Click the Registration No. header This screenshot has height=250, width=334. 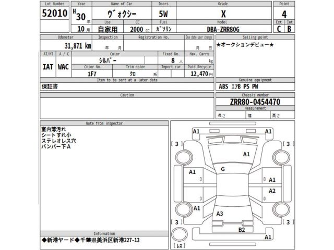(153, 37)
